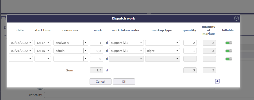Toggle billable switch for analyst A row
The height and width of the screenshot is (100, 254).
click(229, 43)
